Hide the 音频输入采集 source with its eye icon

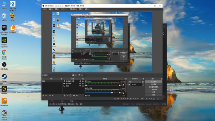[x=80, y=81]
